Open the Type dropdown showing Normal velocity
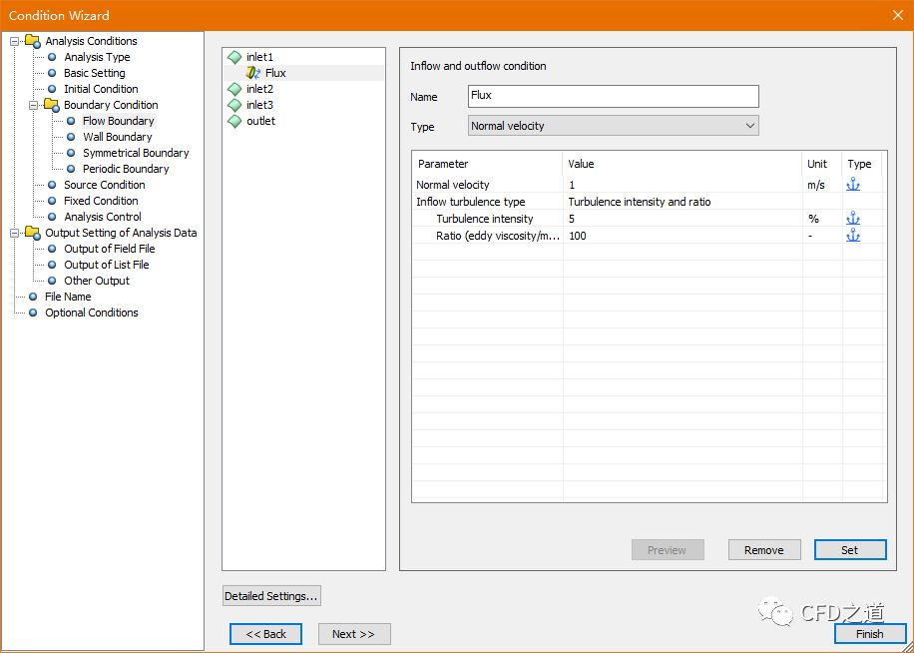The height and width of the screenshot is (653, 914). tap(613, 126)
